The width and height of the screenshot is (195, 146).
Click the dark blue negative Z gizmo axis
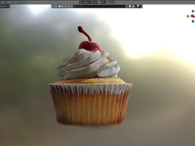(193, 21)
